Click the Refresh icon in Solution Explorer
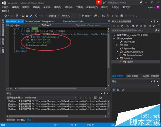Screen dimensions: 161x127 coord(137,26)
